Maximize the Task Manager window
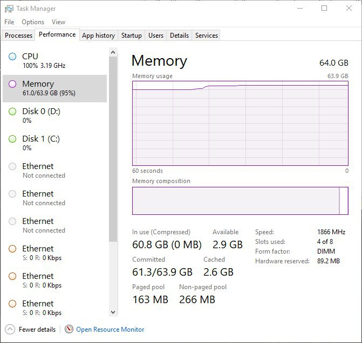 [x=324, y=8]
